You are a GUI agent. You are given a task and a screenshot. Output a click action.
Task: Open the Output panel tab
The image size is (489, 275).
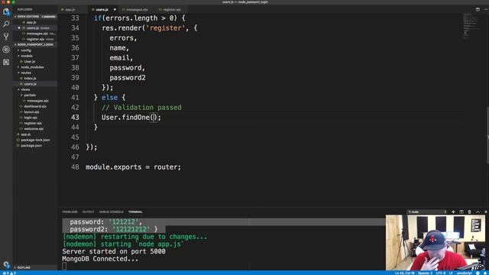tap(89, 212)
